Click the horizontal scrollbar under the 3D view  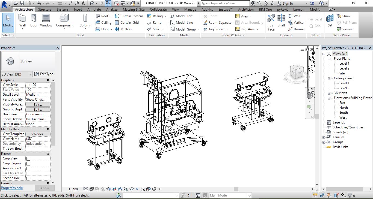(x=236, y=189)
